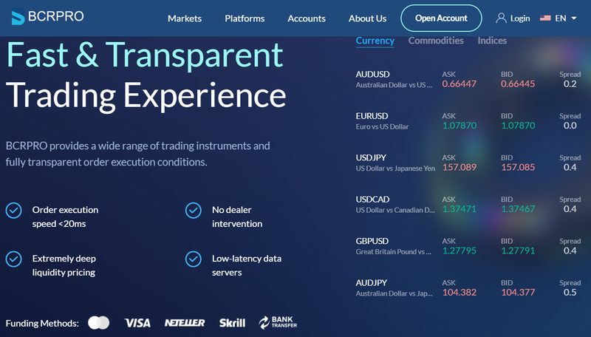Click the user profile icon beside Login
This screenshot has height=337, width=591.
pyautogui.click(x=501, y=18)
